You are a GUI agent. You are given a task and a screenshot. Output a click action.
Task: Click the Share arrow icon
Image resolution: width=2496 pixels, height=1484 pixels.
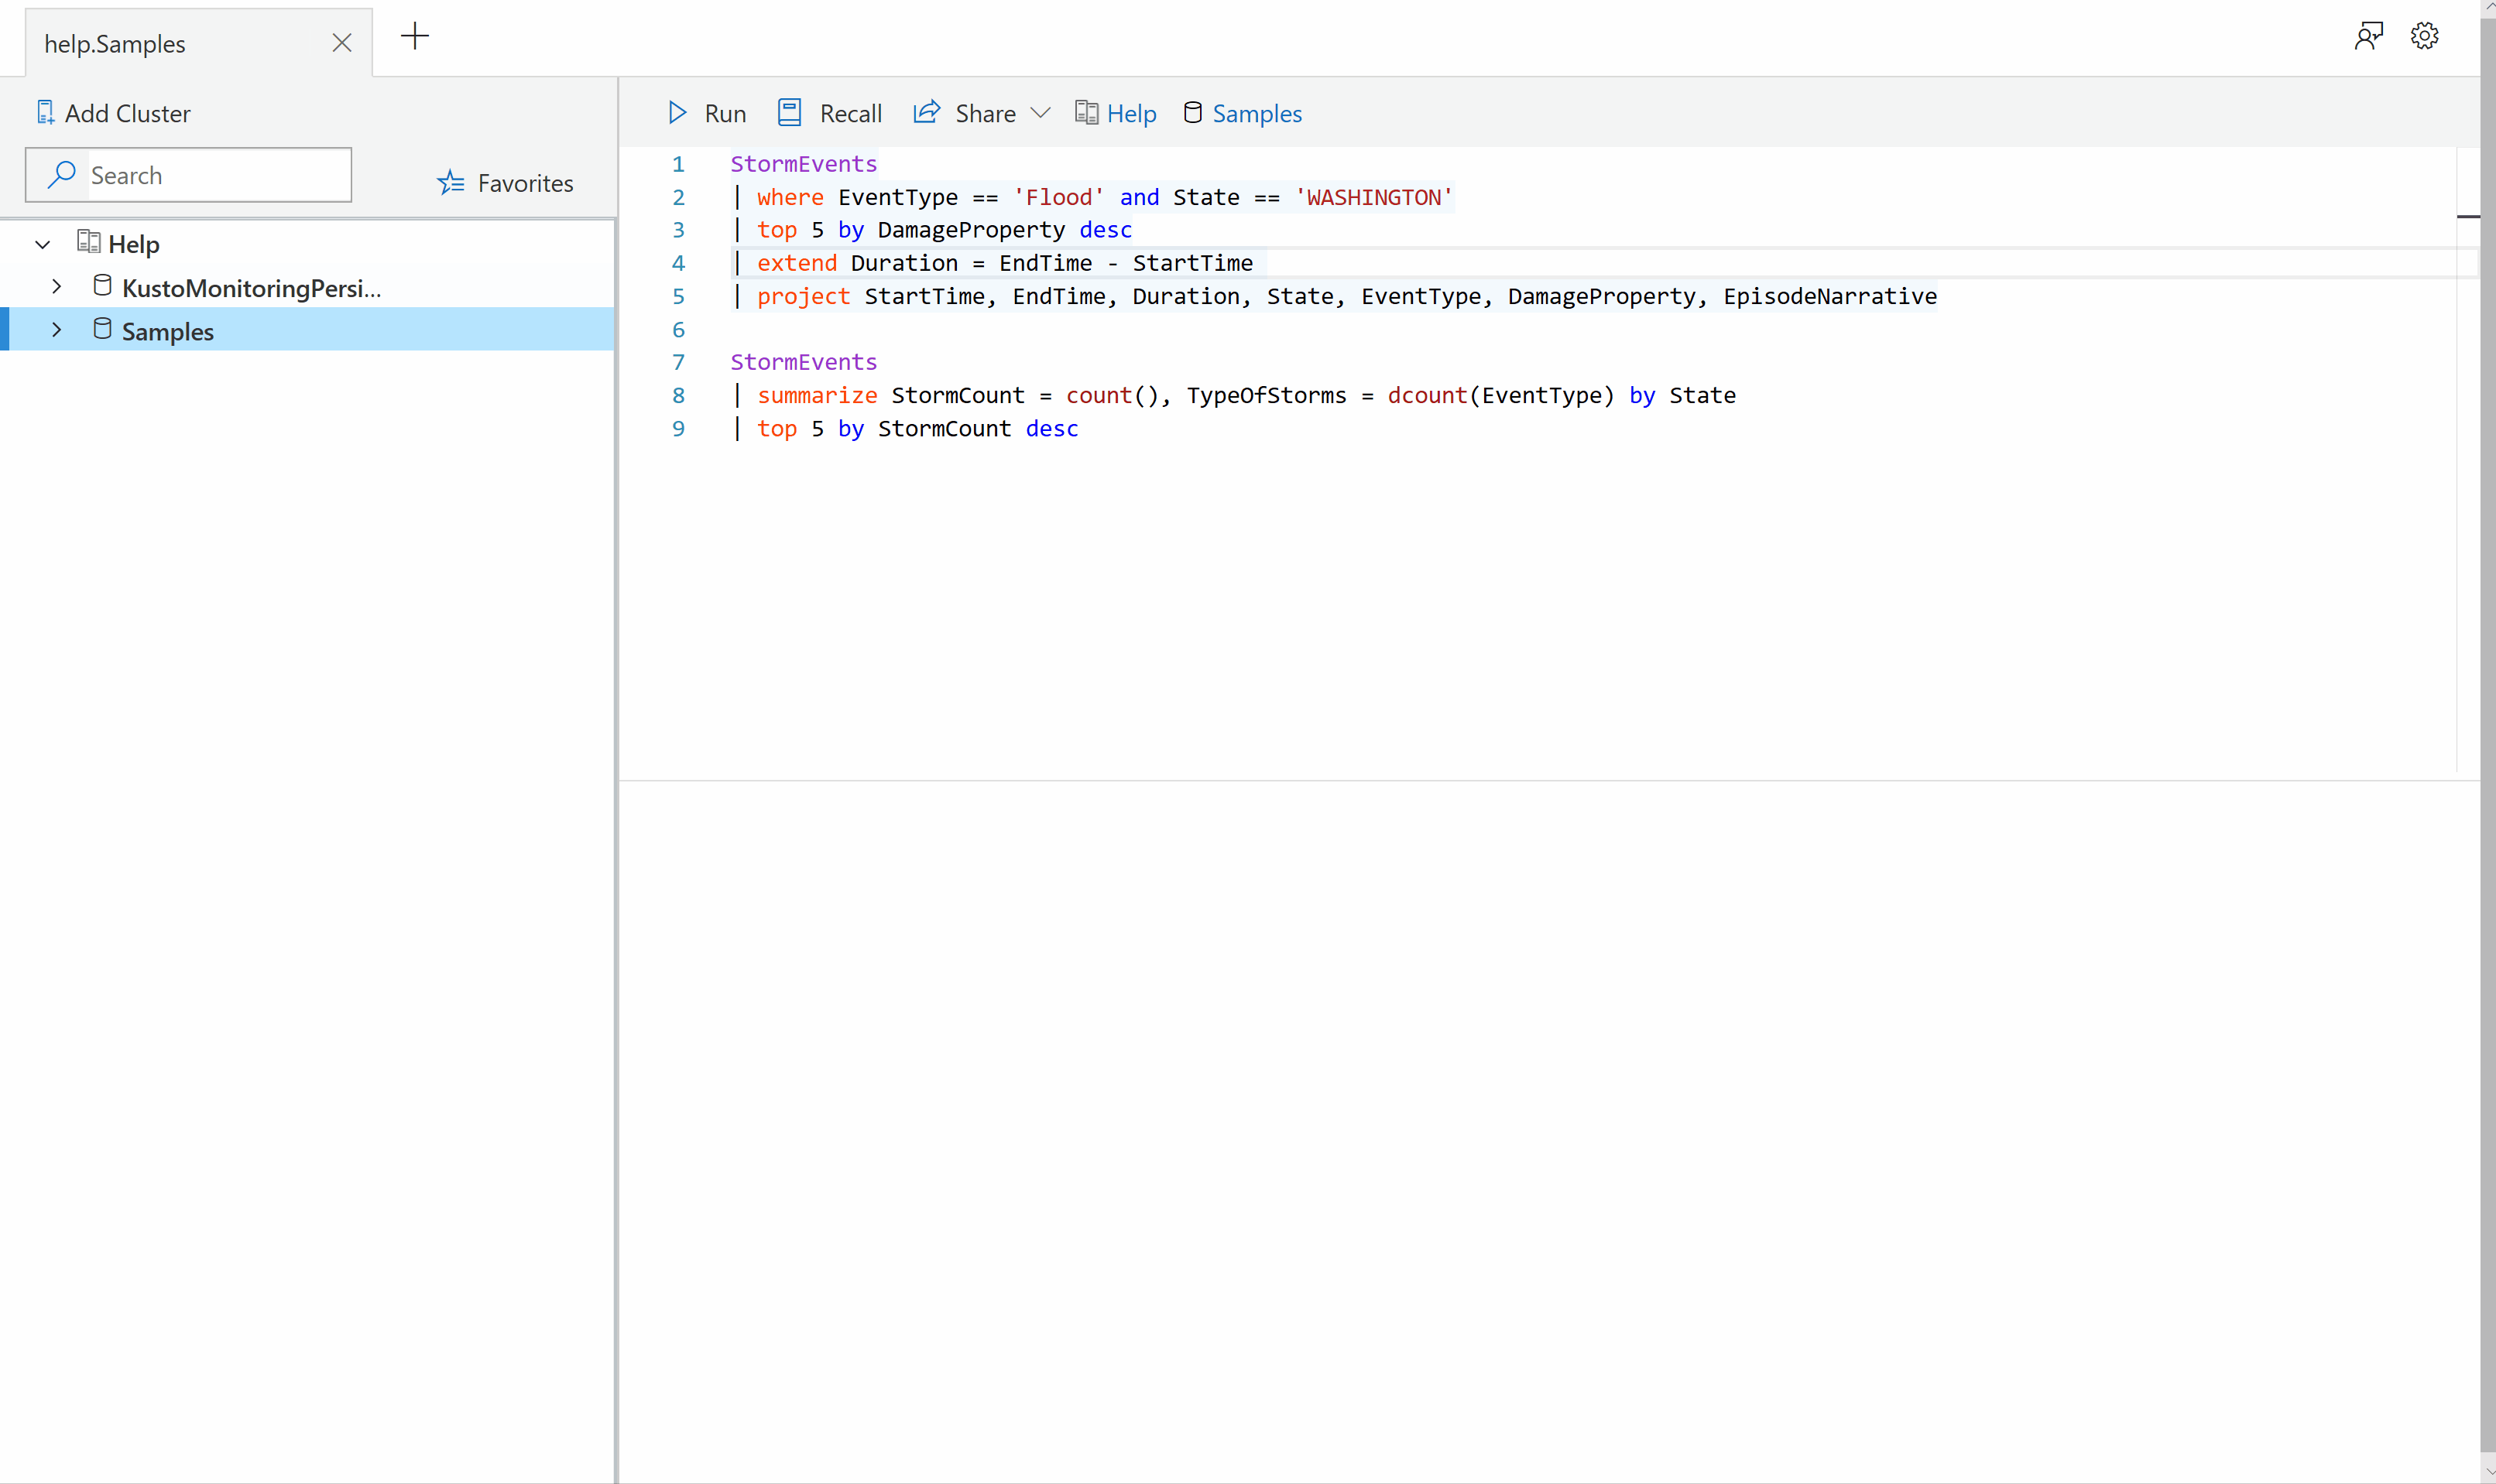(x=927, y=112)
